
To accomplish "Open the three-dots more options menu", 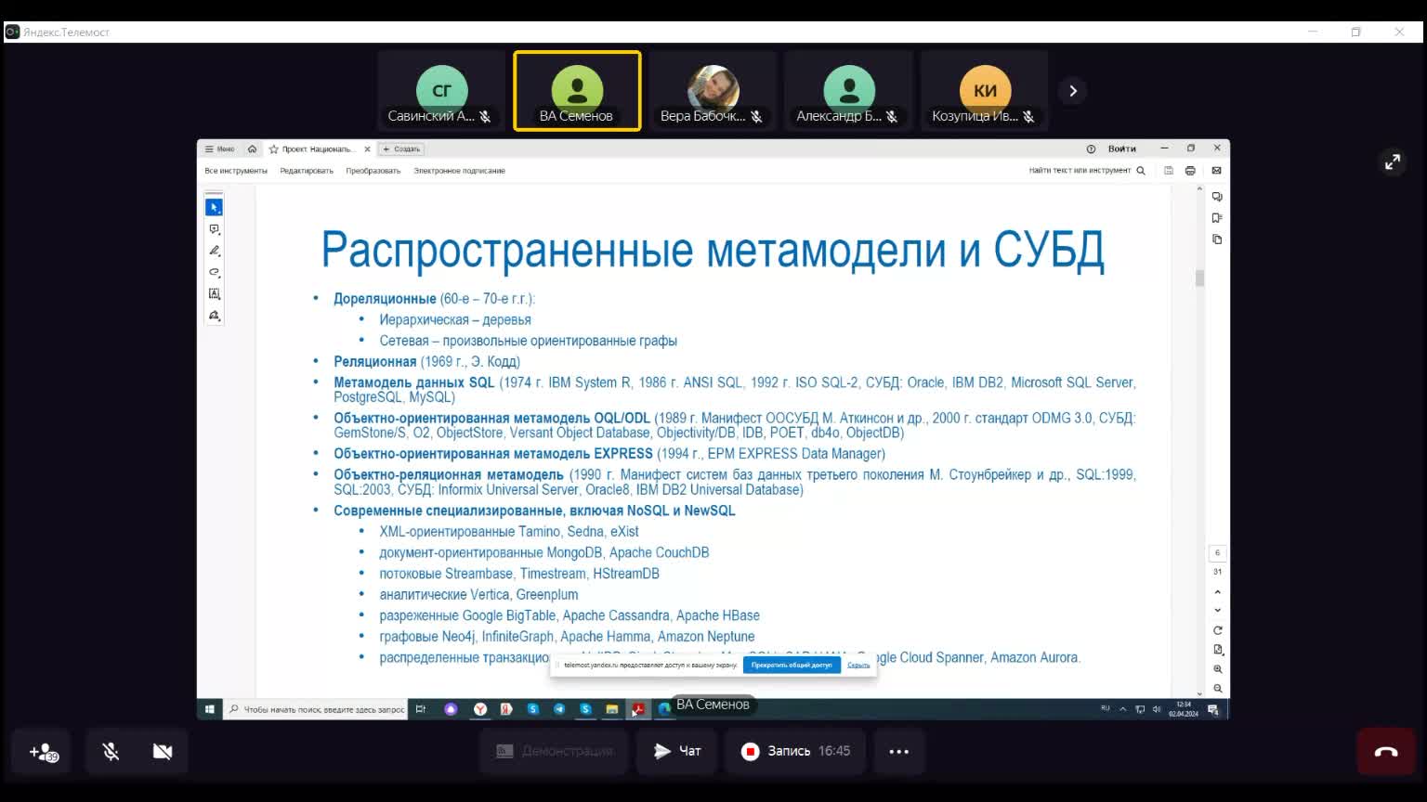I will pos(898,752).
